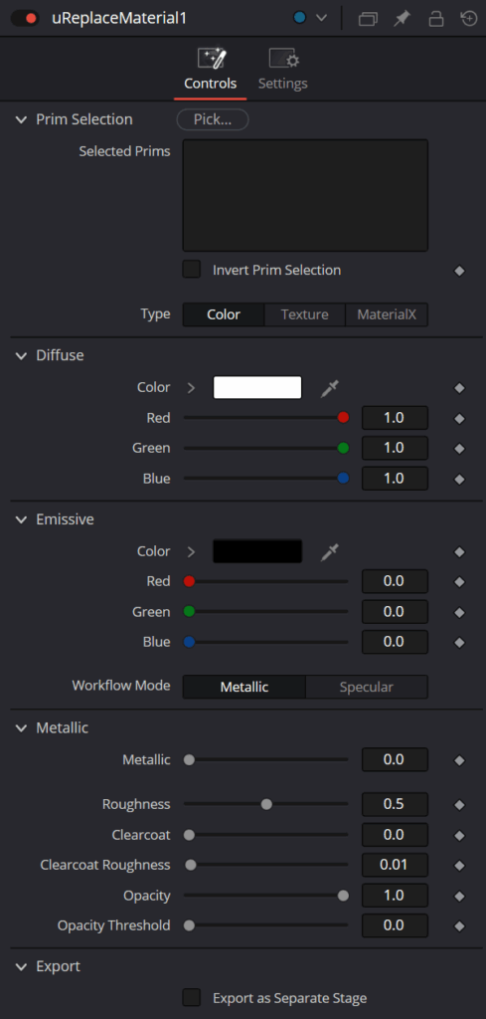Pick Emissive color with eyedropper
This screenshot has width=486, height=1019.
coord(330,552)
